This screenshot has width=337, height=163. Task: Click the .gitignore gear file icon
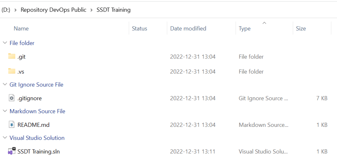point(12,98)
